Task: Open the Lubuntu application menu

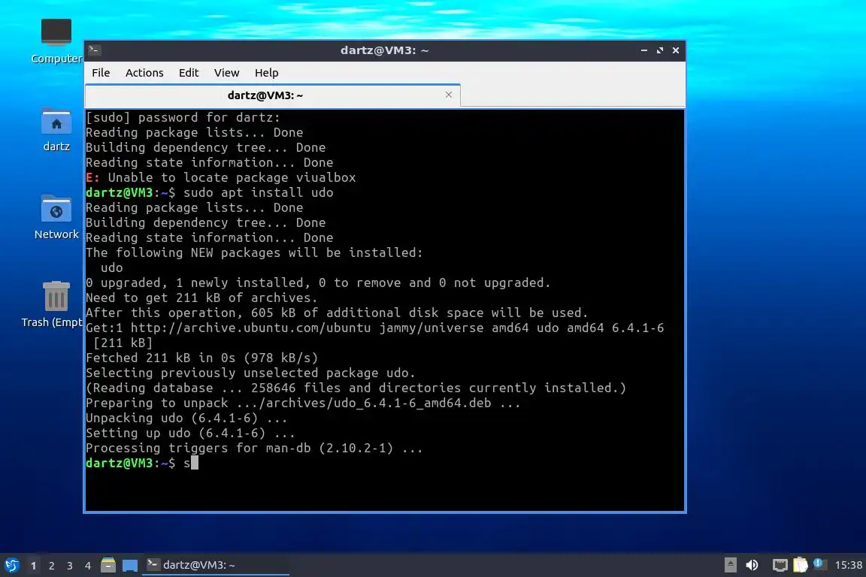Action: coord(11,565)
